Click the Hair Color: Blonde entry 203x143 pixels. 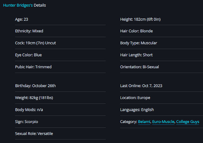136,31
